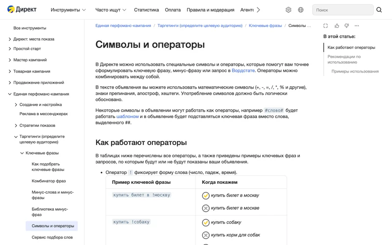392x245 pixels.
Task: Open the settings gear icon
Action: [x=288, y=10]
